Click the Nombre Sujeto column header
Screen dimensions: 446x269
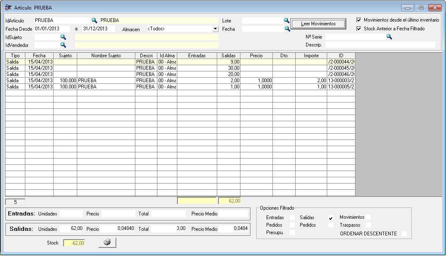pos(106,56)
